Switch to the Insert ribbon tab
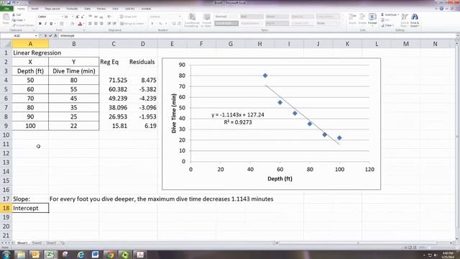Image resolution: width=460 pixels, height=259 pixels. point(34,9)
